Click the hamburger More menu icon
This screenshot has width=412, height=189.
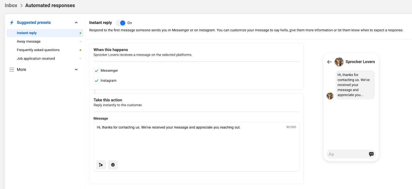point(12,69)
